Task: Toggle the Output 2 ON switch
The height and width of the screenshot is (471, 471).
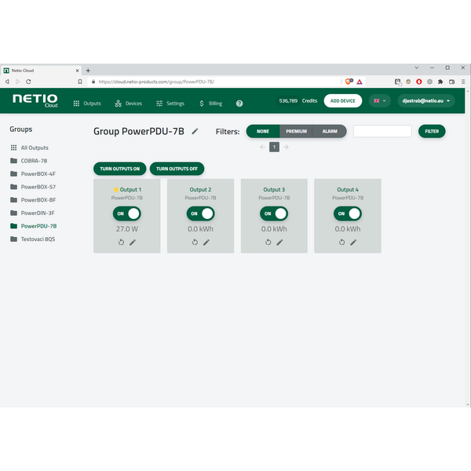Action: pyautogui.click(x=200, y=214)
